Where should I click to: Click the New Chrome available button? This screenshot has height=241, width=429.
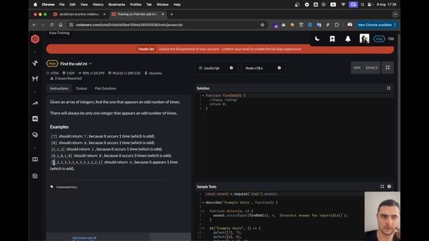point(377,25)
